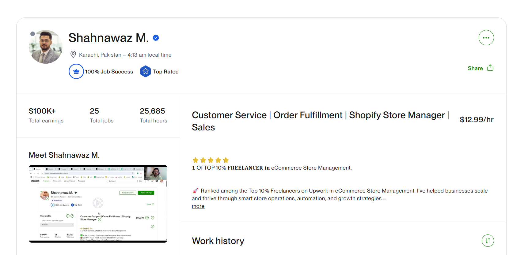528x255 pixels.
Task: Click the Total hours label
Action: tap(154, 121)
